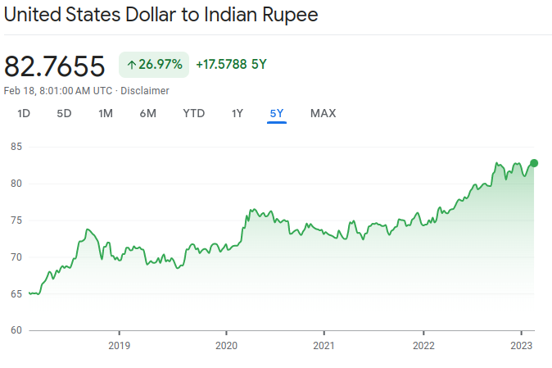Click the 2019 x-axis label
This screenshot has height=368, width=552.
[119, 344]
